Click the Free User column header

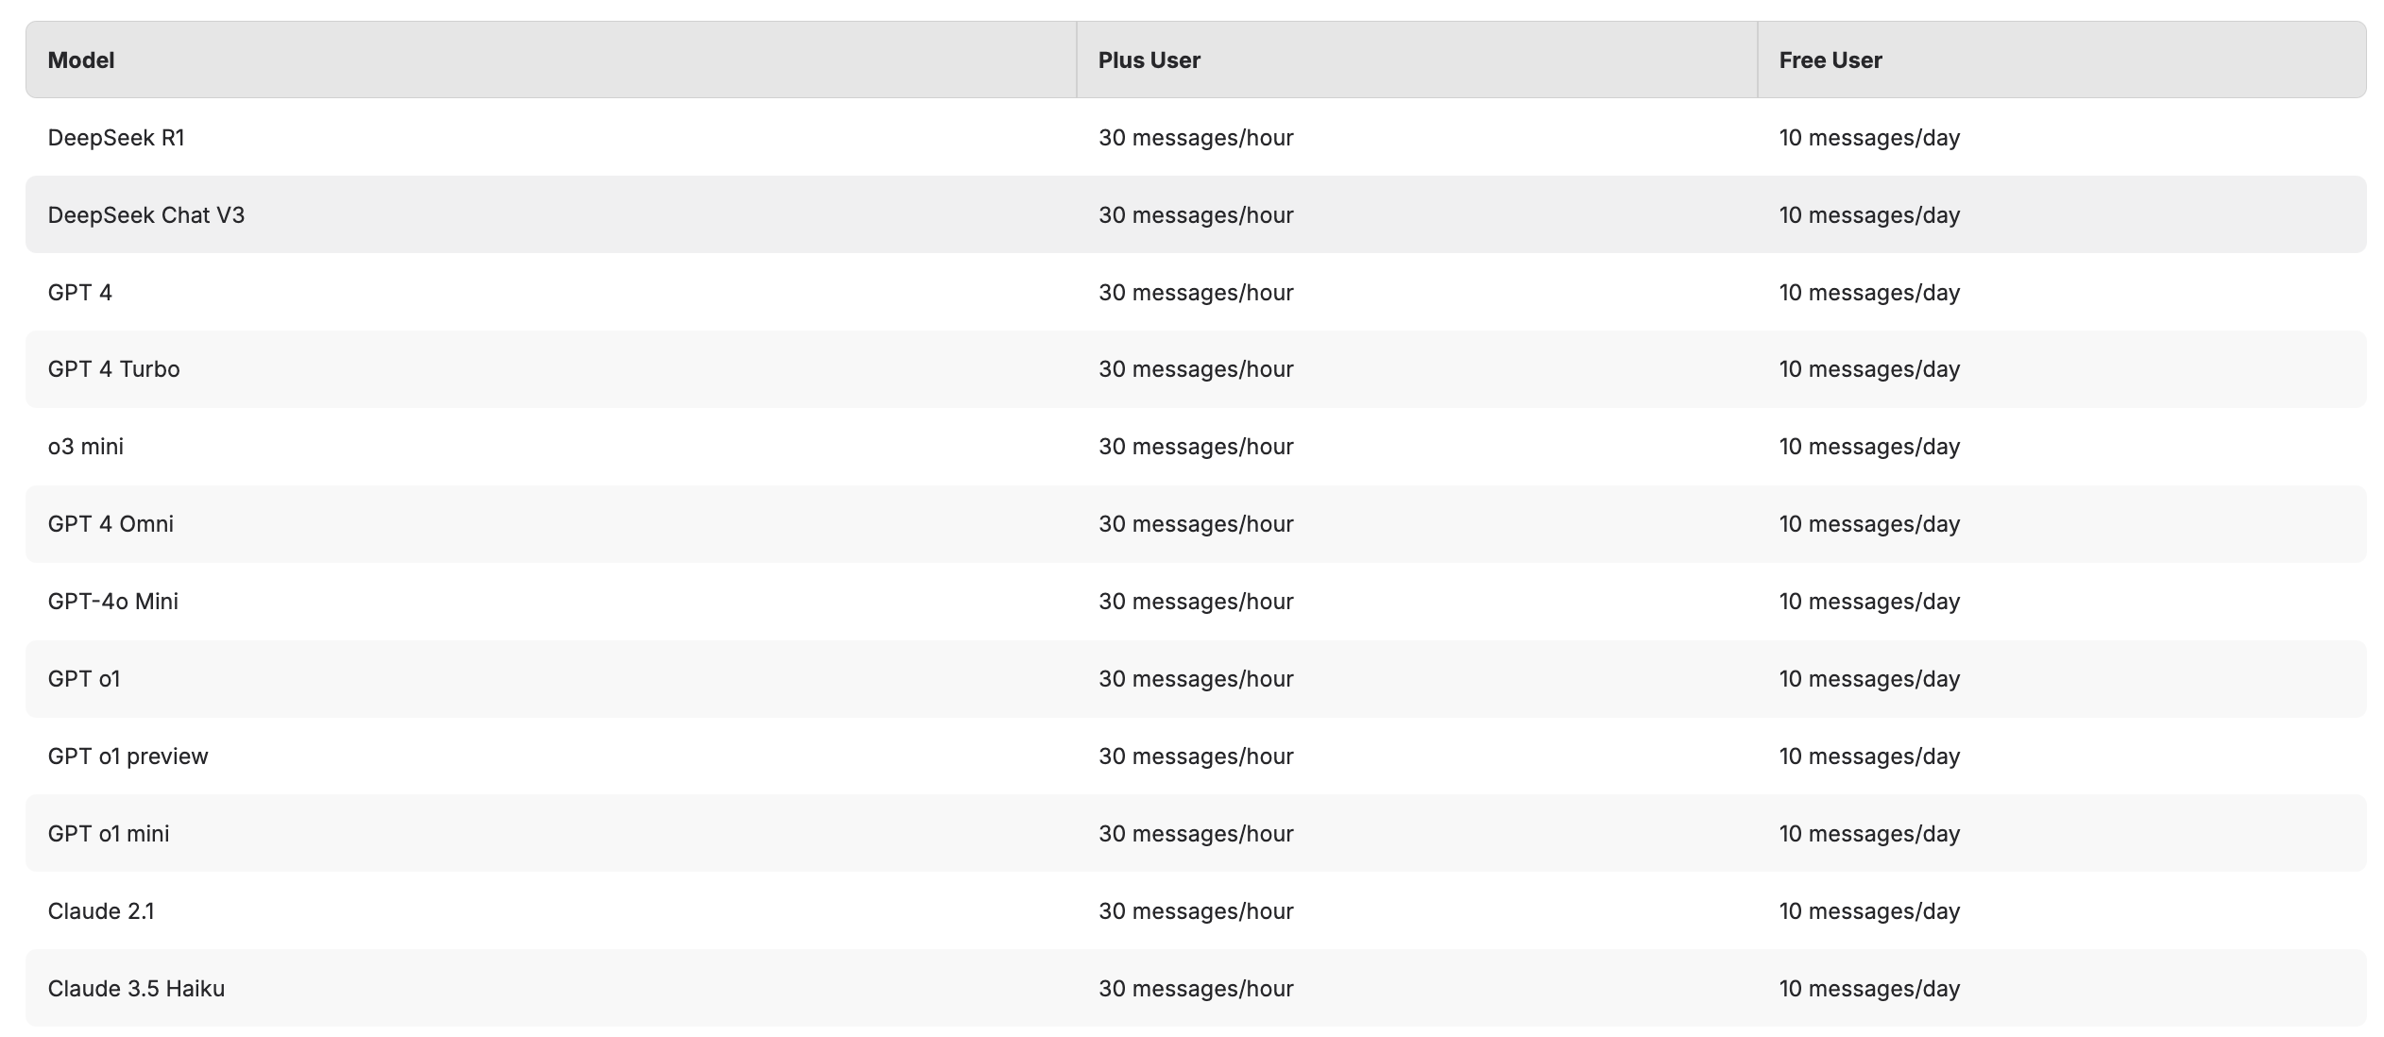coord(1831,60)
